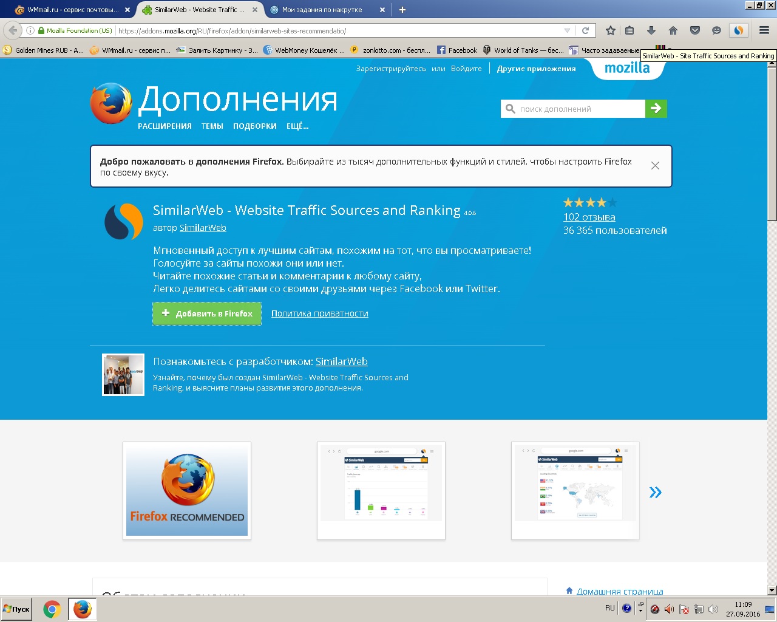The height and width of the screenshot is (622, 777).
Task: Click the mozilla logo tab
Action: [627, 67]
